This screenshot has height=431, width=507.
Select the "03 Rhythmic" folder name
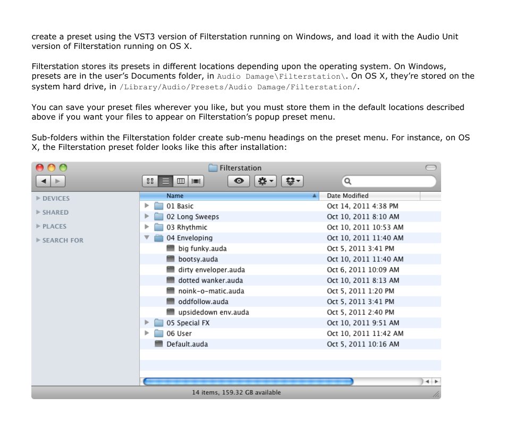187,227
